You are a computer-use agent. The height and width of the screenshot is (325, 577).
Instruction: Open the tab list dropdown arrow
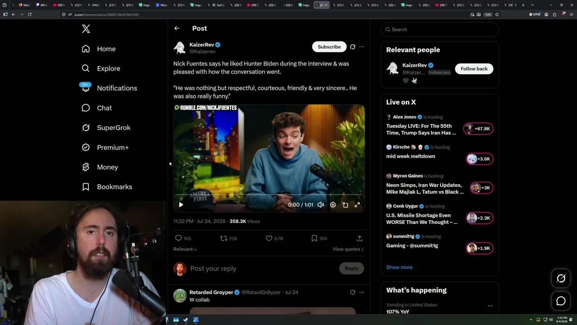[x=532, y=5]
